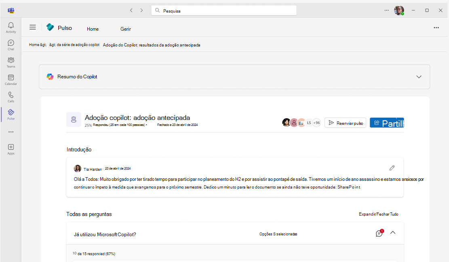Viewport: 449px width, 262px height.
Task: Switch to the Home tab
Action: point(93,29)
